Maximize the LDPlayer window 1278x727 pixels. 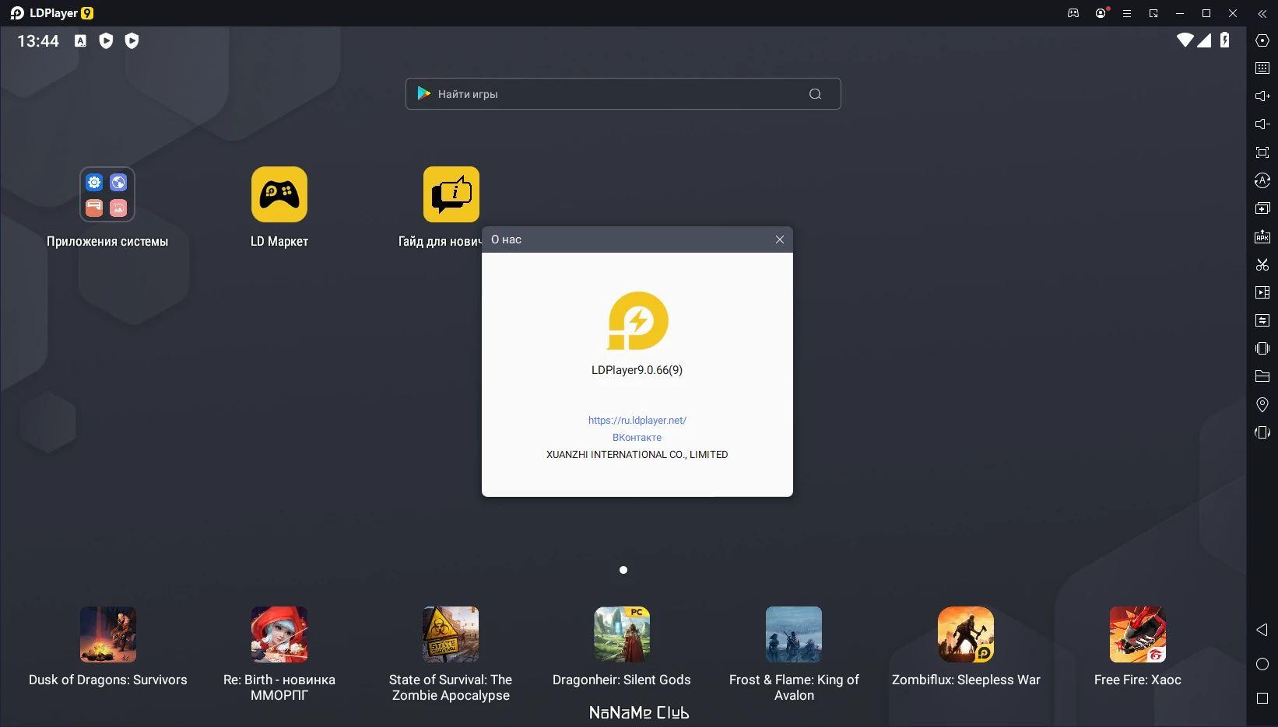(1206, 13)
